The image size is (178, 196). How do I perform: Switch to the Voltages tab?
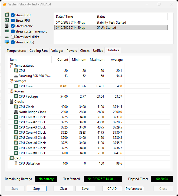point(57,51)
